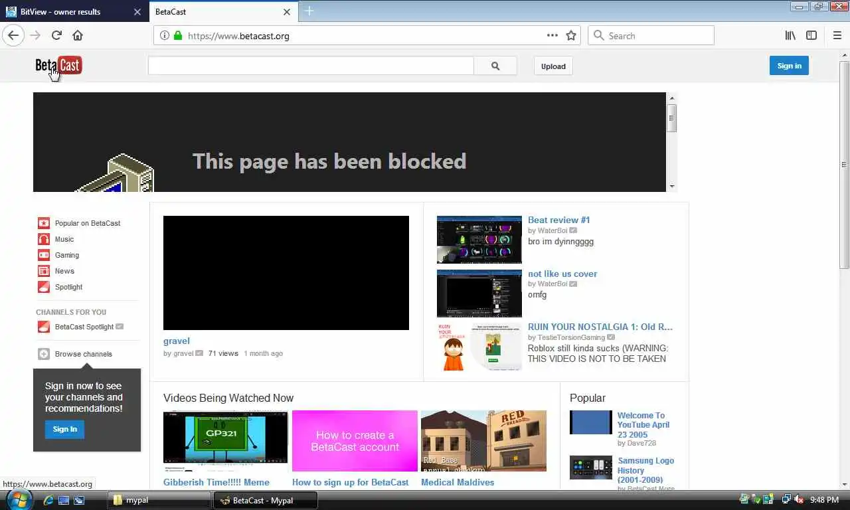
Task: Focus the BetaCast search input field
Action: click(x=311, y=66)
